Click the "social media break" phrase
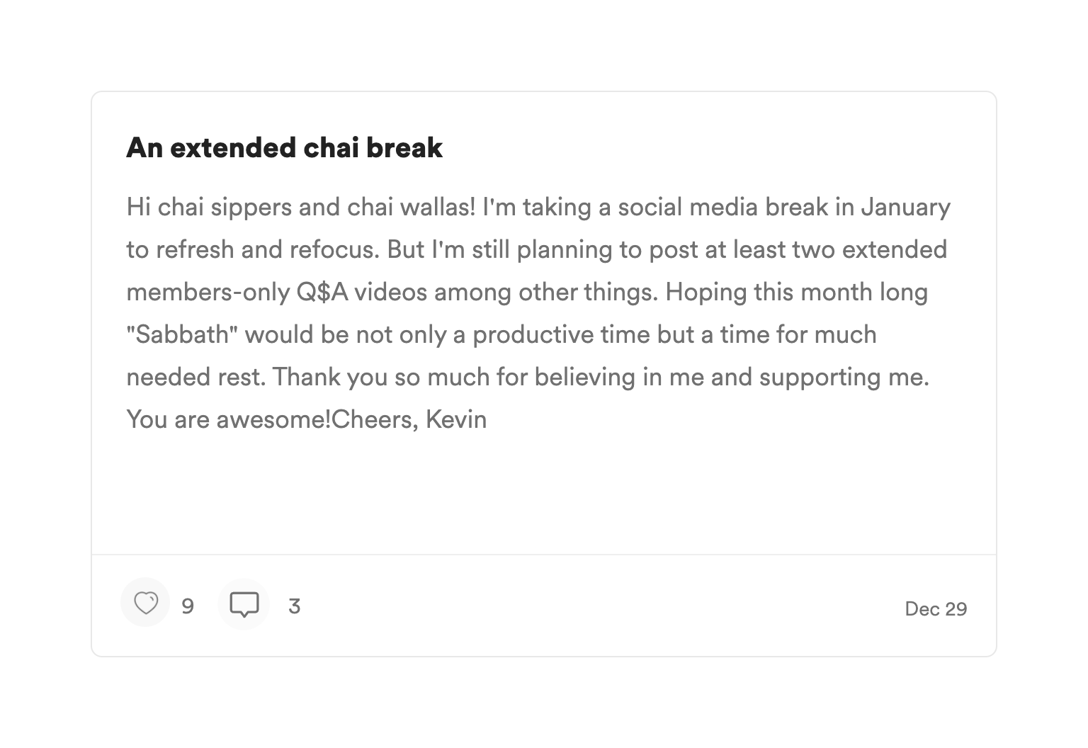Screen dimensions: 1088x748 pyautogui.click(x=722, y=207)
